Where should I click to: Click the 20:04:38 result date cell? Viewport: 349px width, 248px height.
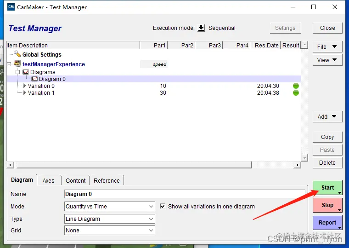point(268,93)
